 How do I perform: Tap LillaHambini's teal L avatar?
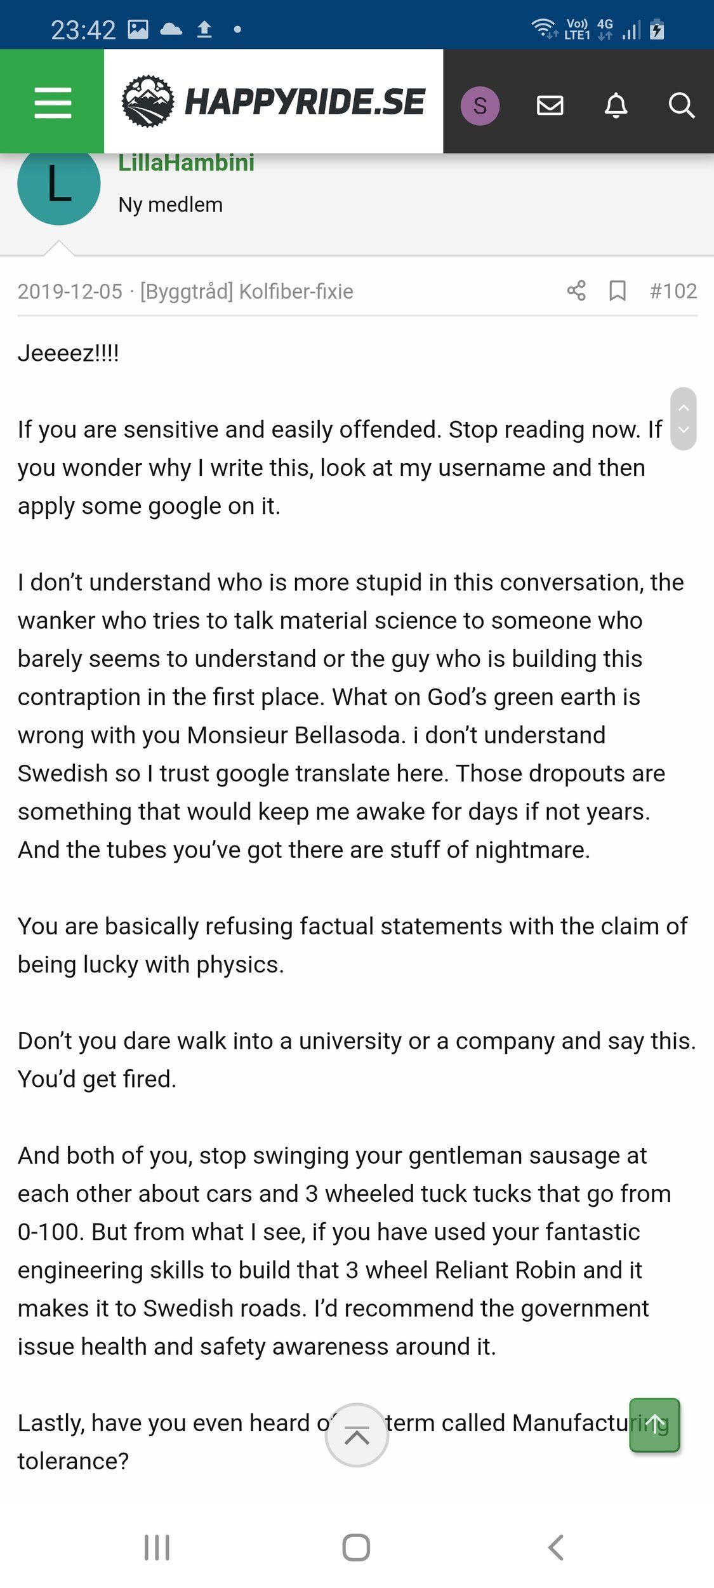pos(59,184)
